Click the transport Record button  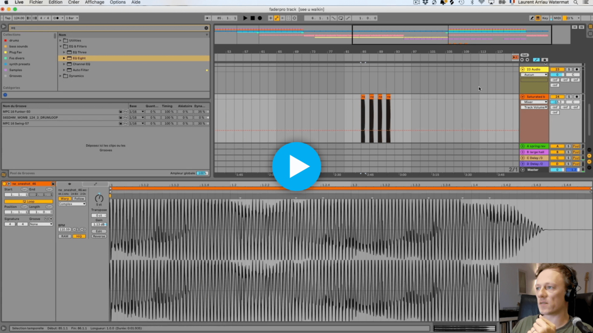click(260, 18)
